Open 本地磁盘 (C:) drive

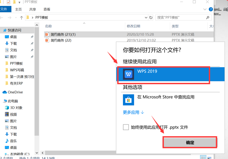point(19,154)
